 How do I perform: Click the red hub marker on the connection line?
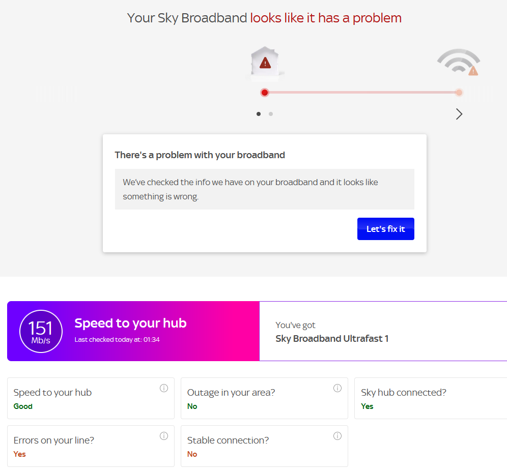[265, 93]
